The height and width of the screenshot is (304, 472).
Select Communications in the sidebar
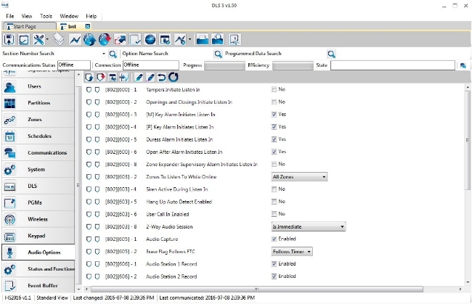click(x=38, y=153)
